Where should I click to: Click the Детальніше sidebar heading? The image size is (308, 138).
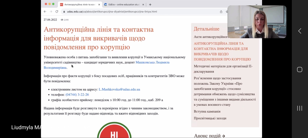207,29
